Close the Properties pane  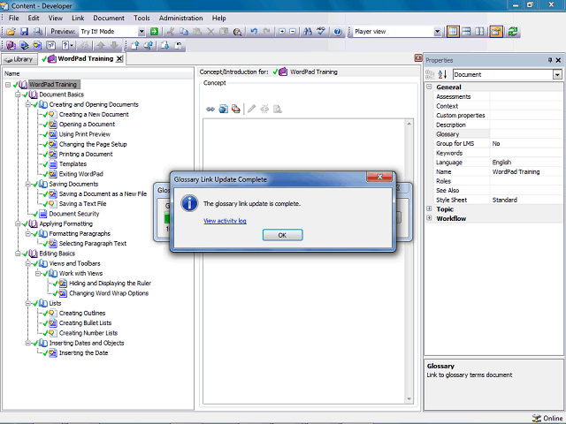558,60
